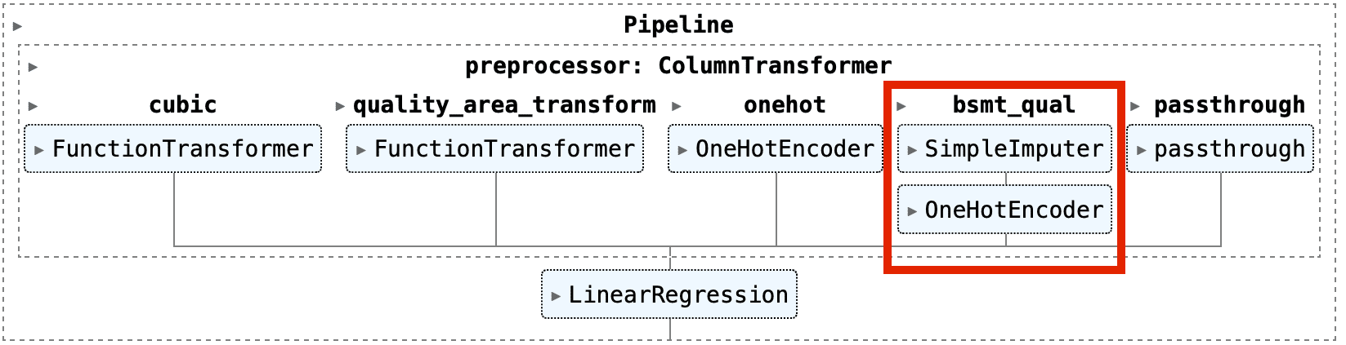Expand the top-level Pipeline disclosure triangle
The image size is (1346, 345).
click(x=18, y=26)
